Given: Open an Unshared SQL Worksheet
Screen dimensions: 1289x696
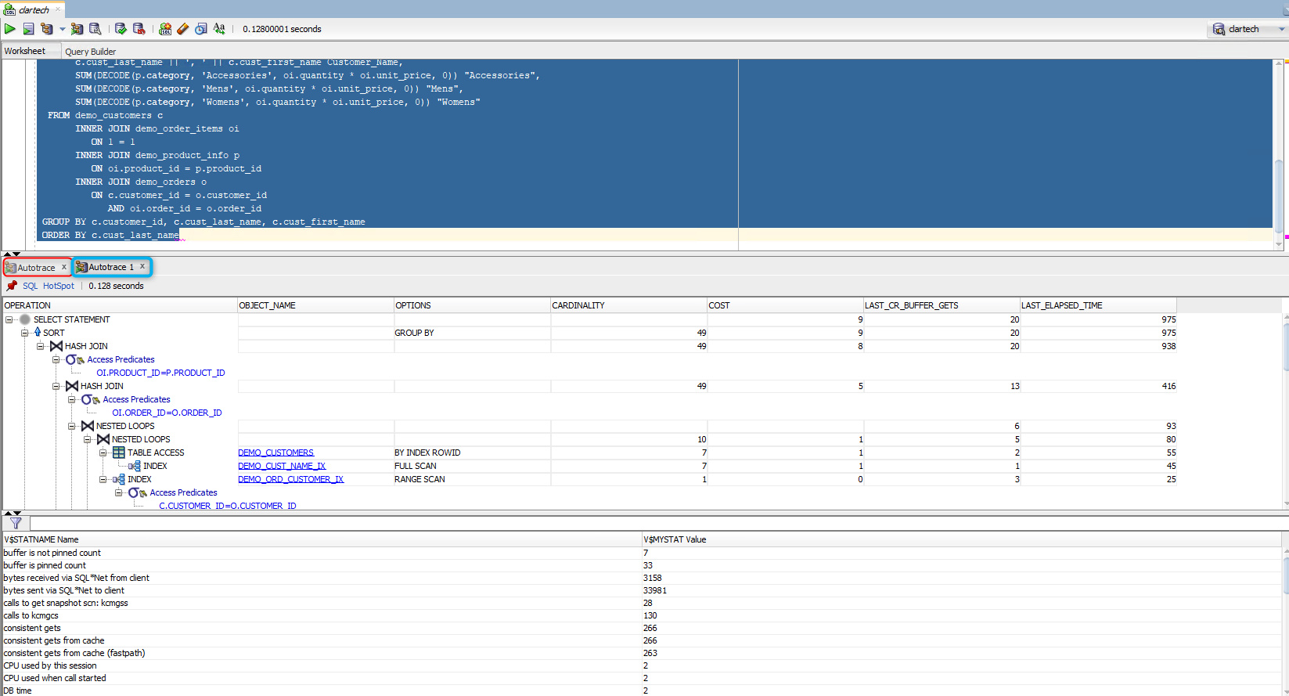Looking at the screenshot, I should (165, 29).
